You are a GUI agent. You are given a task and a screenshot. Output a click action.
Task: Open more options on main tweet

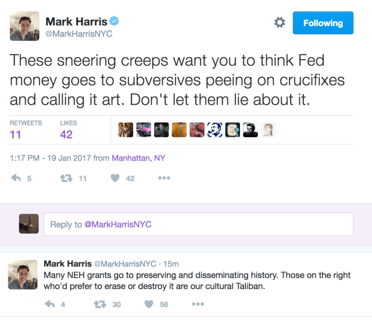pos(164,178)
